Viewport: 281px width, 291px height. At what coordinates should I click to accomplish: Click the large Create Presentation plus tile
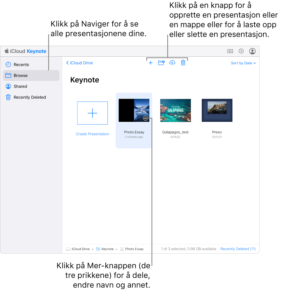[x=92, y=113]
